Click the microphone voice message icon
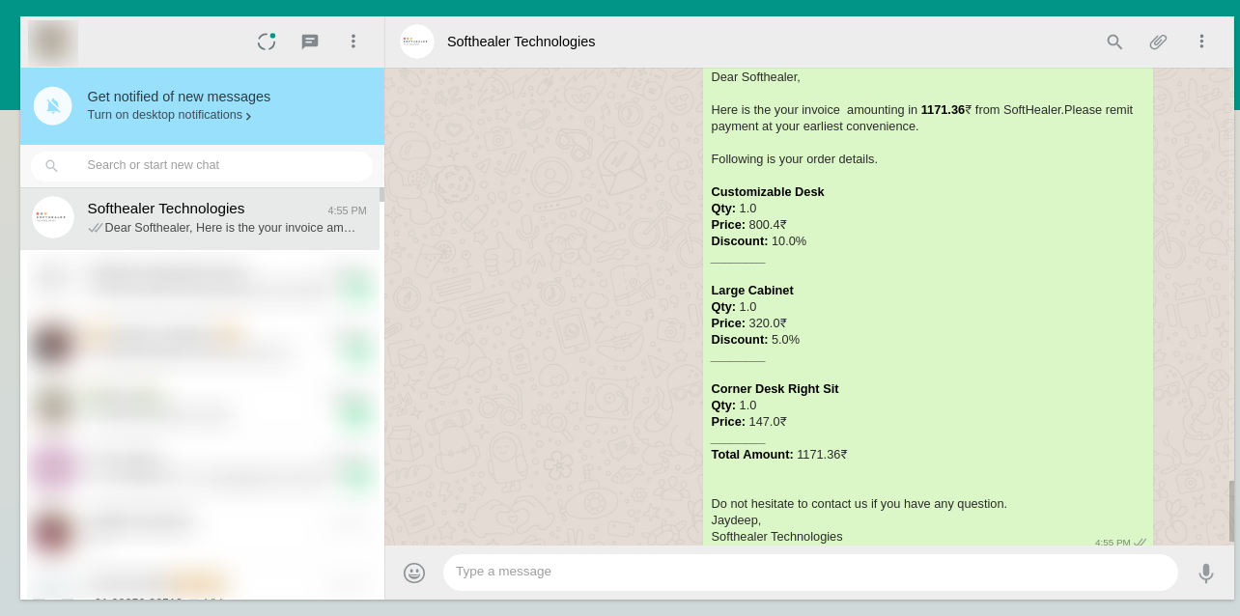This screenshot has height=616, width=1240. coord(1206,574)
